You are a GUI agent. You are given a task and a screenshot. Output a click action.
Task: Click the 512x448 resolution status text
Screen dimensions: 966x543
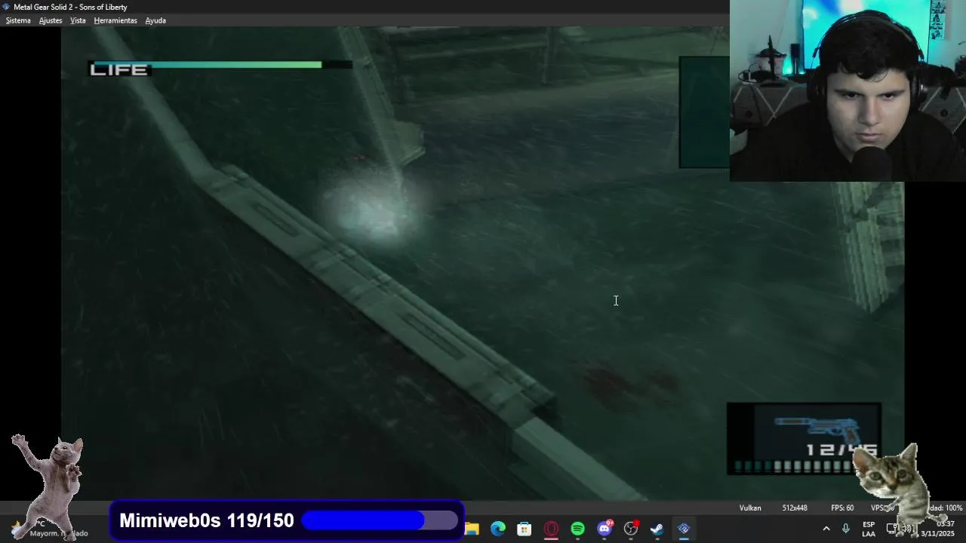pyautogui.click(x=795, y=508)
